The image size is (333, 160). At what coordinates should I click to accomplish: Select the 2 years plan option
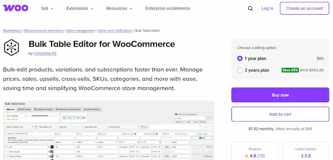(240, 70)
